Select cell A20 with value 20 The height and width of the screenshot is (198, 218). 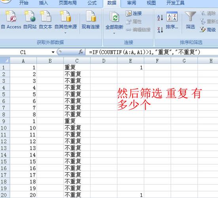(x=23, y=195)
